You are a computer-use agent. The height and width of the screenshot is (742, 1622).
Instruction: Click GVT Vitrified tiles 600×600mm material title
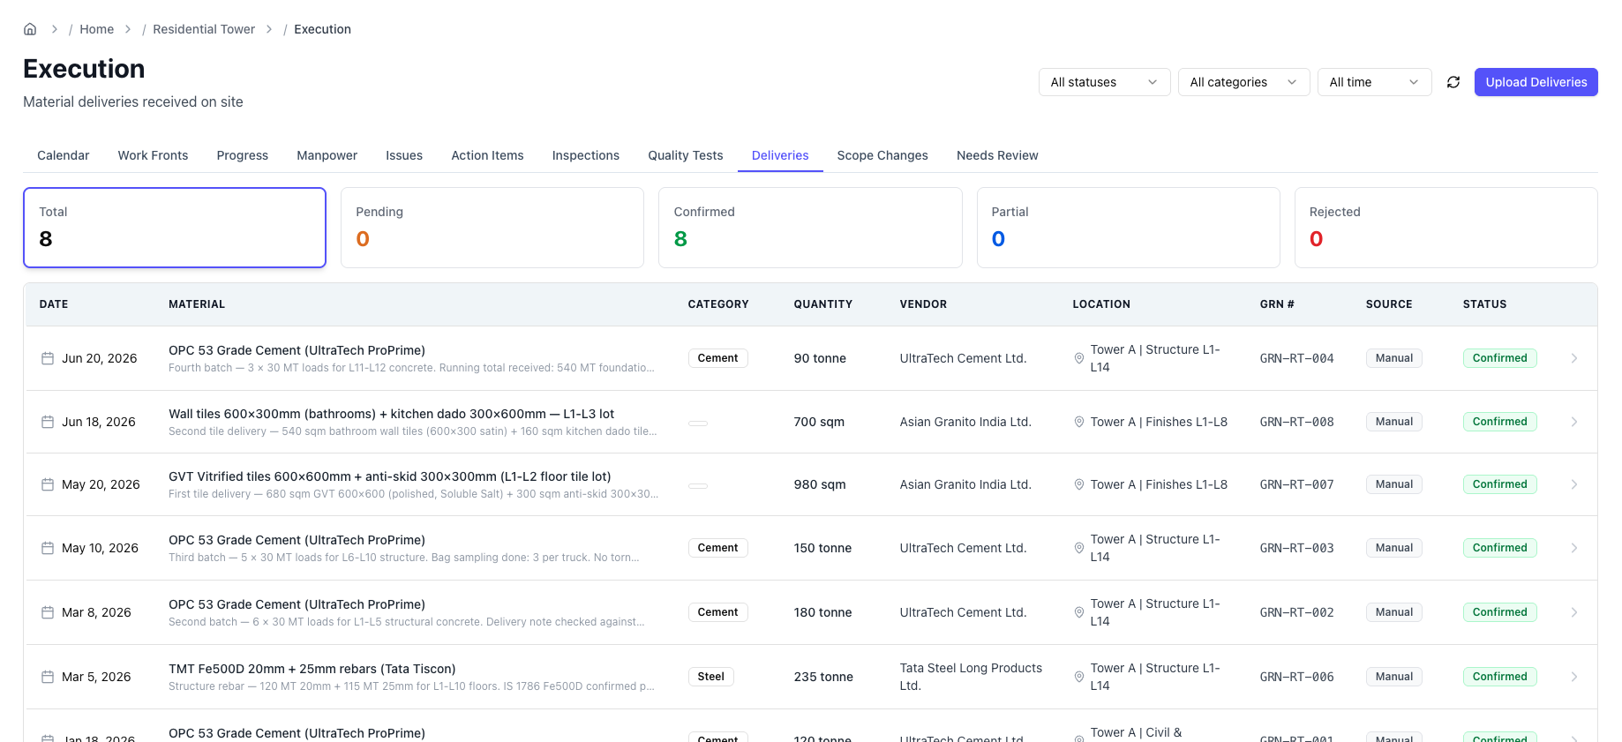[x=389, y=476]
